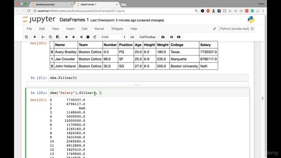
Task: Bookmark this page with star icon
Action: pyautogui.click(x=236, y=11)
